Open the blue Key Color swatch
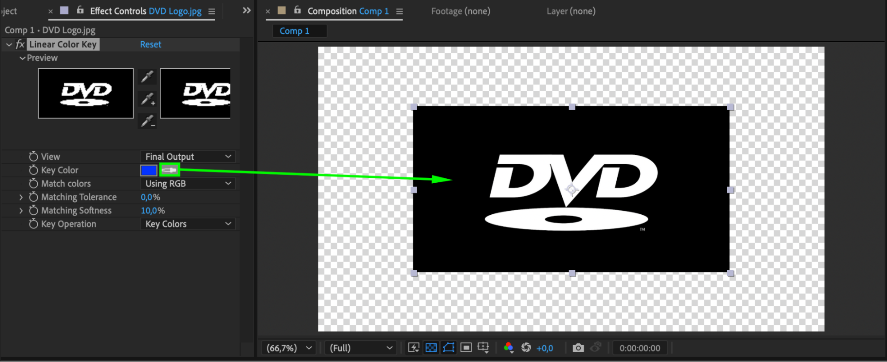The image size is (887, 362). point(149,170)
